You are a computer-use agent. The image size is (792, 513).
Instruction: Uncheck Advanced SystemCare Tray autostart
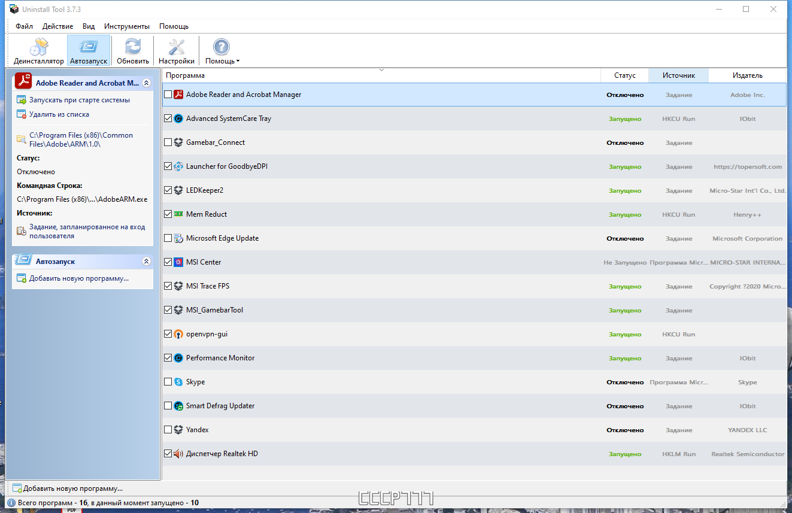[168, 119]
